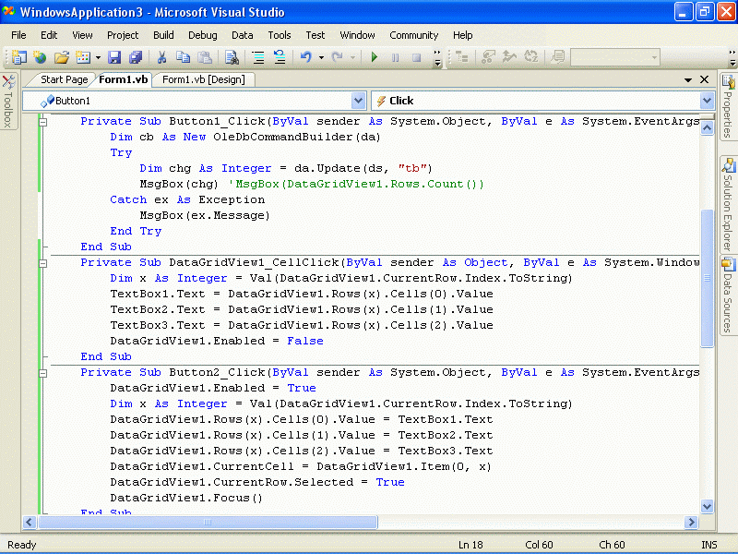The height and width of the screenshot is (554, 738).
Task: Click the vertical scrollbar down arrow
Action: (x=707, y=506)
